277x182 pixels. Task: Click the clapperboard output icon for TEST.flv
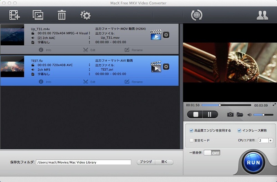[x=156, y=67]
